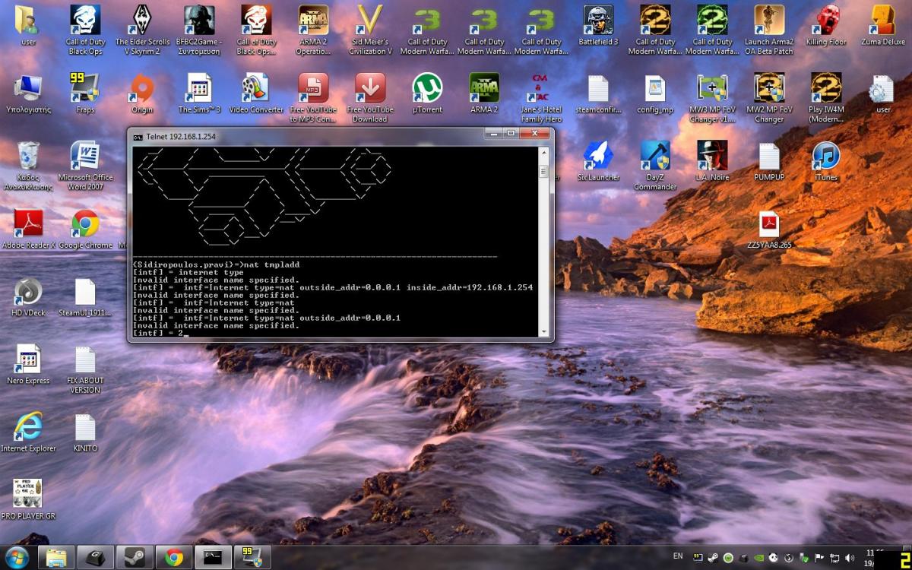Open Steam from the taskbar
912x570 pixels.
pyautogui.click(x=135, y=558)
